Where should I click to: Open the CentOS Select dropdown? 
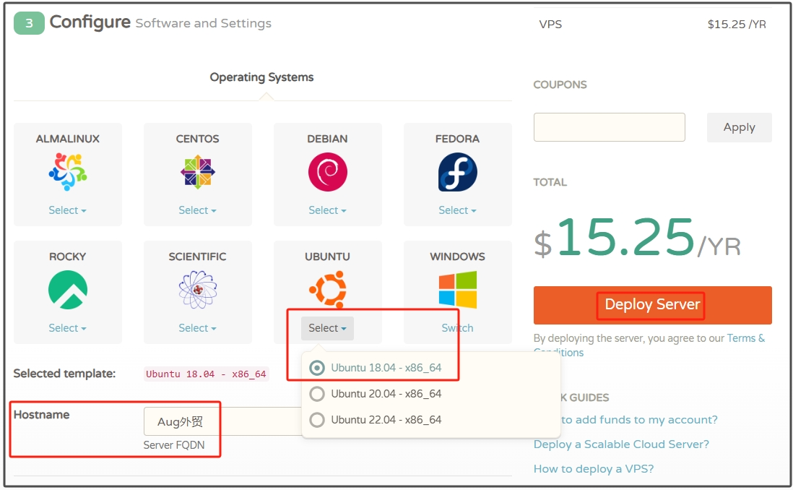click(x=197, y=210)
